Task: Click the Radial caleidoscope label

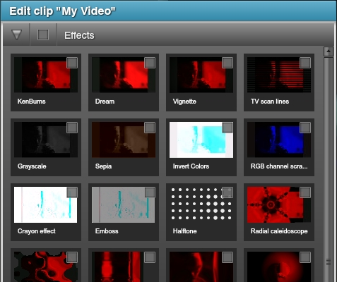Action: [279, 231]
